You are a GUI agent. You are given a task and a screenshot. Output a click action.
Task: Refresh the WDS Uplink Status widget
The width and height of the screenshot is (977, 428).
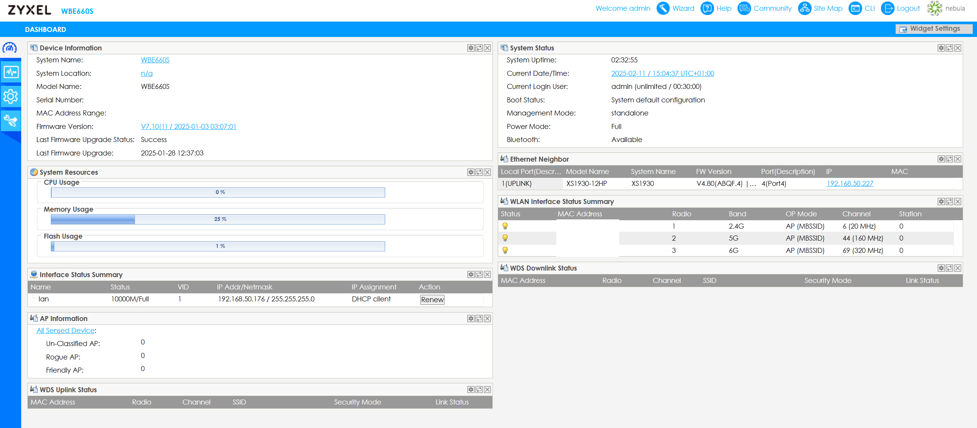click(x=479, y=390)
